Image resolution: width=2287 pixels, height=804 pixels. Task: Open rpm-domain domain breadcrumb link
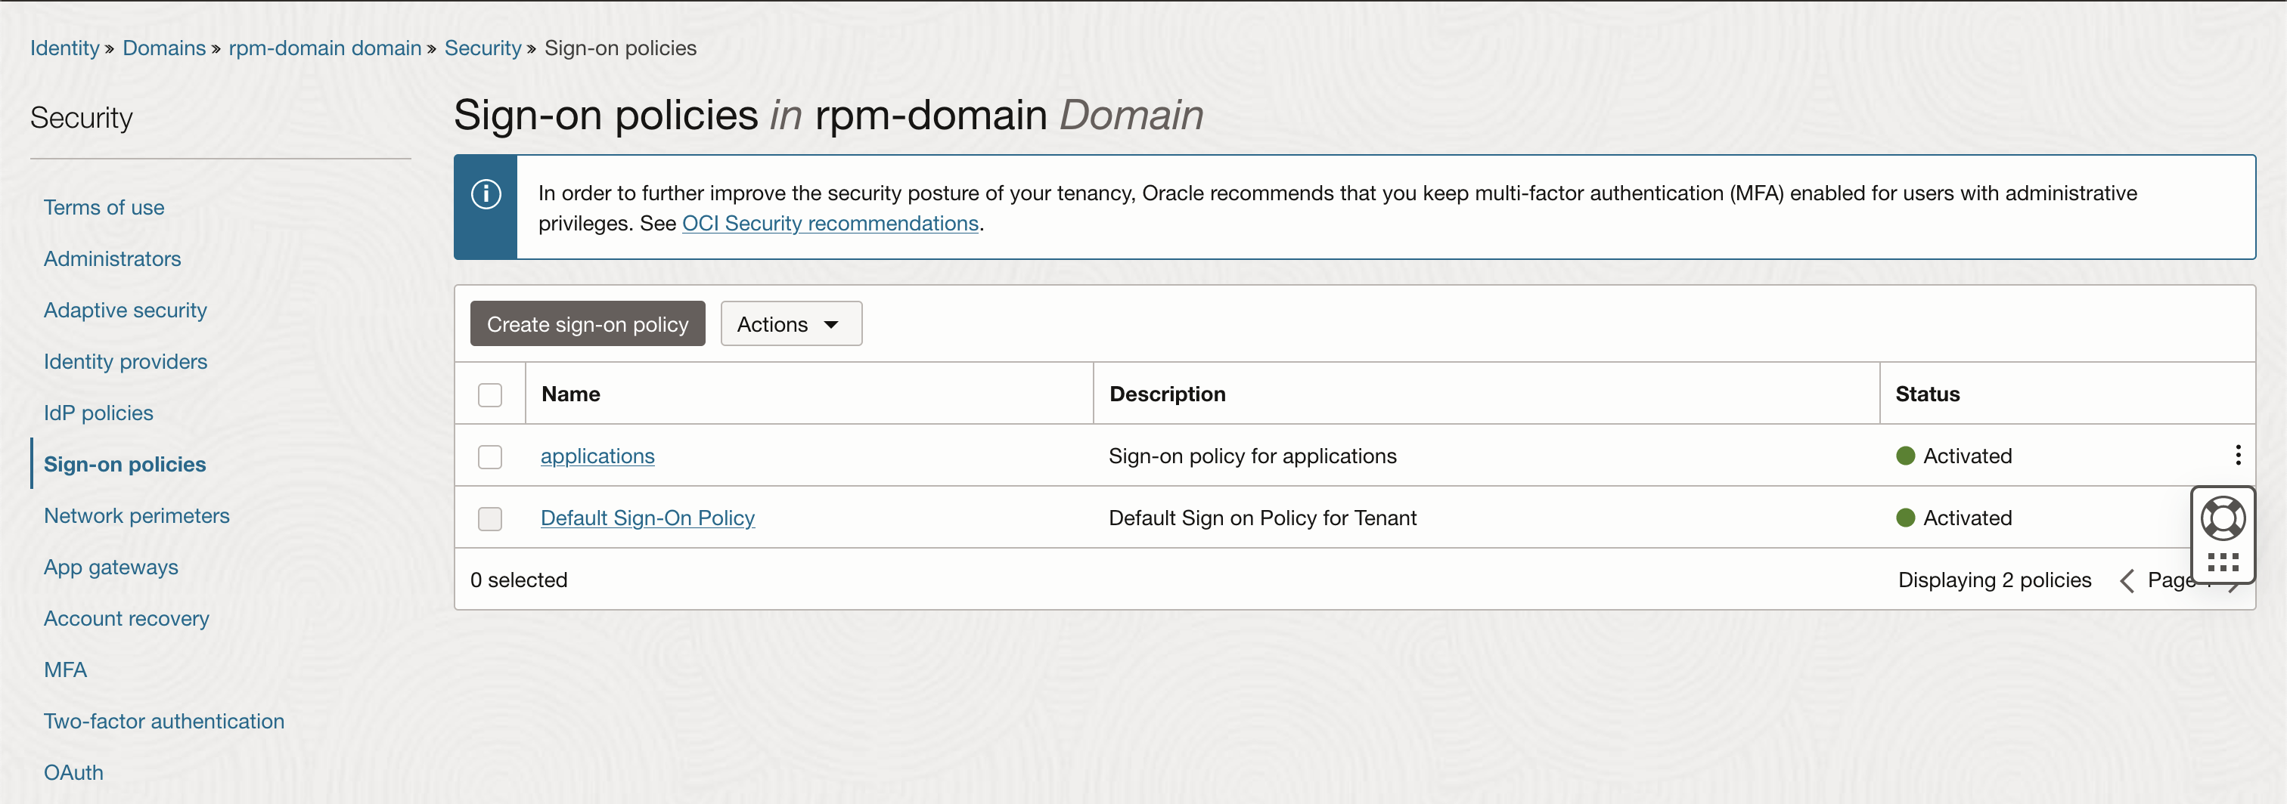pyautogui.click(x=325, y=48)
